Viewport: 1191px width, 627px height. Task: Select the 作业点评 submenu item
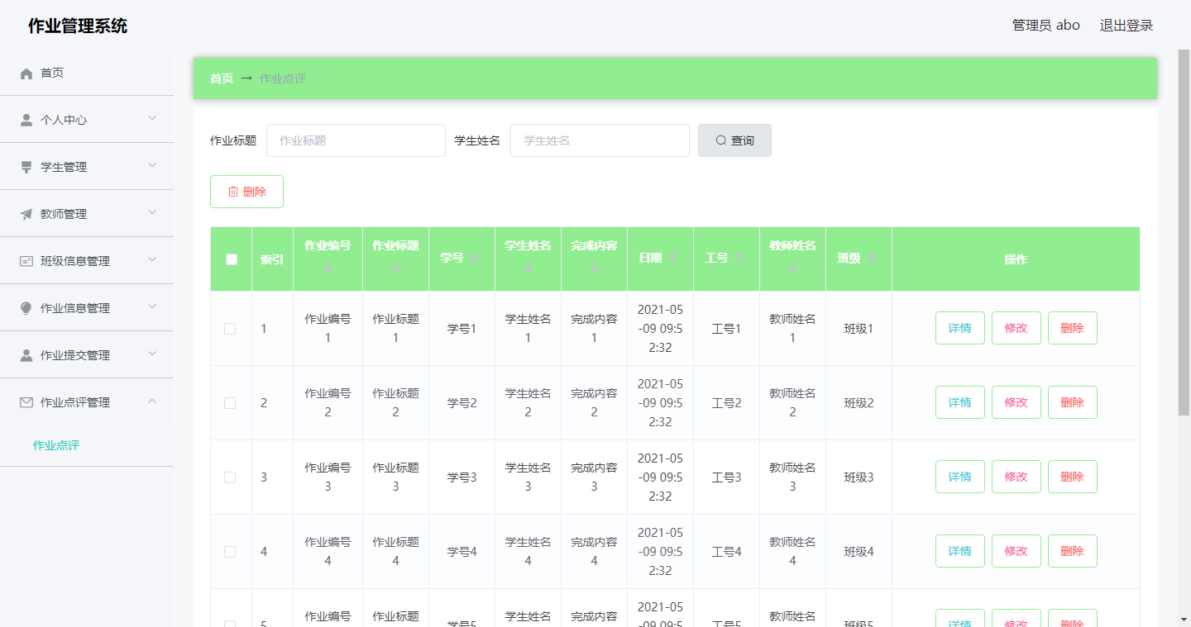click(87, 445)
